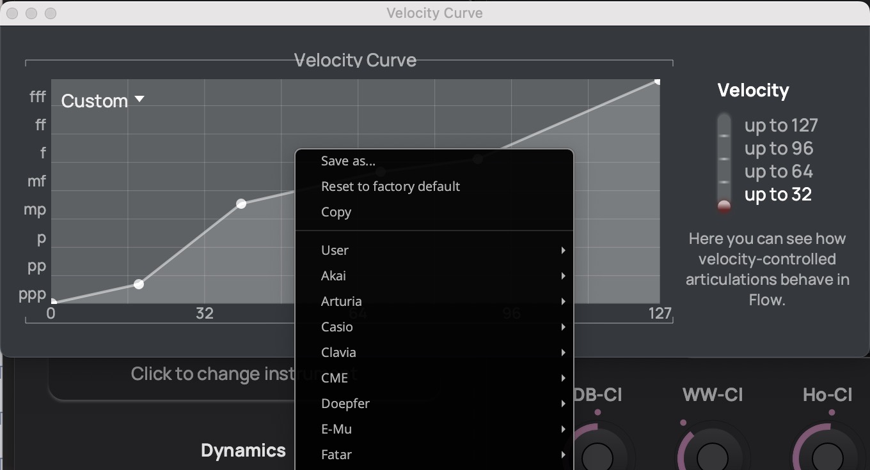Select the 'up to 127' velocity option
The image size is (870, 470).
coord(781,125)
